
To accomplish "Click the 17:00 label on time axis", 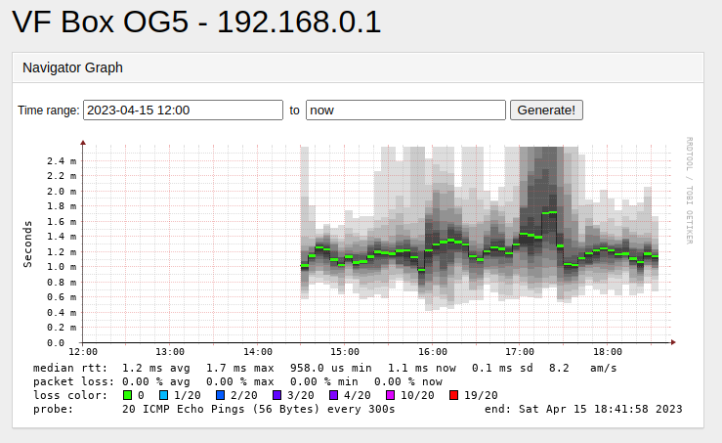I will [x=520, y=352].
